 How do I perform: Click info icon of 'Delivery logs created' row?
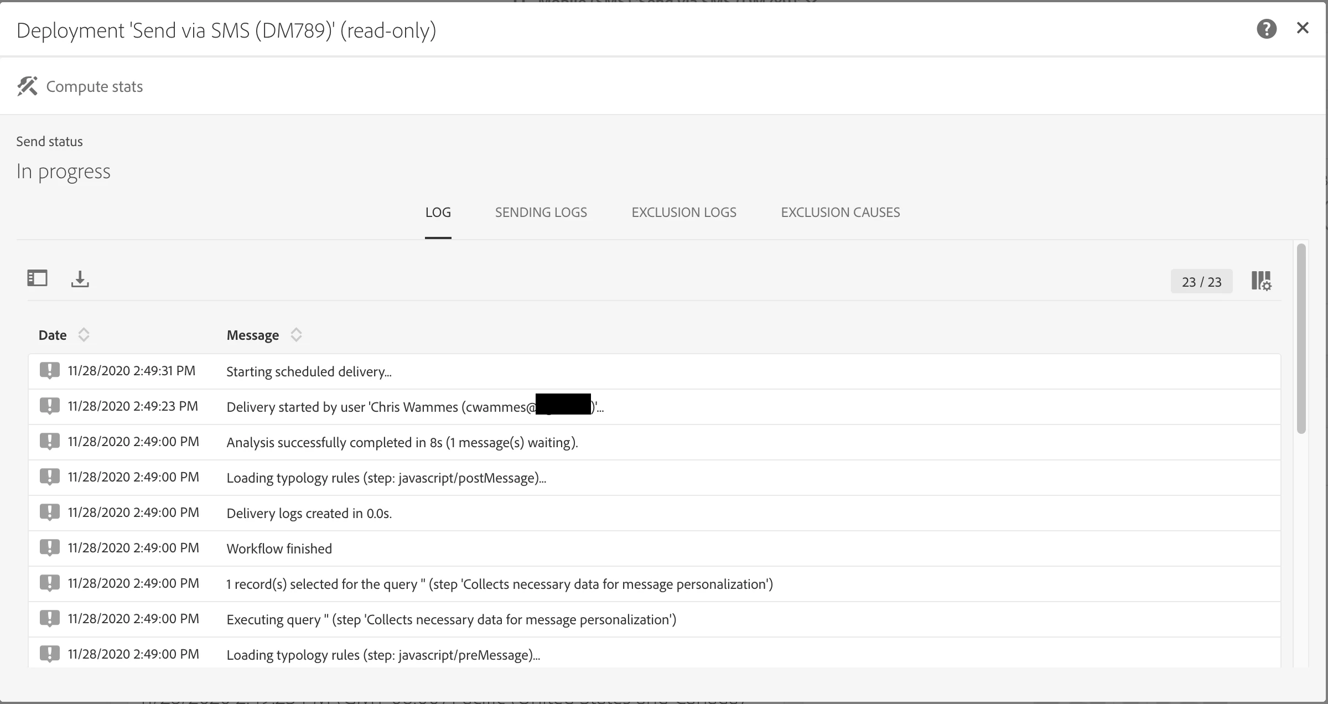point(49,512)
